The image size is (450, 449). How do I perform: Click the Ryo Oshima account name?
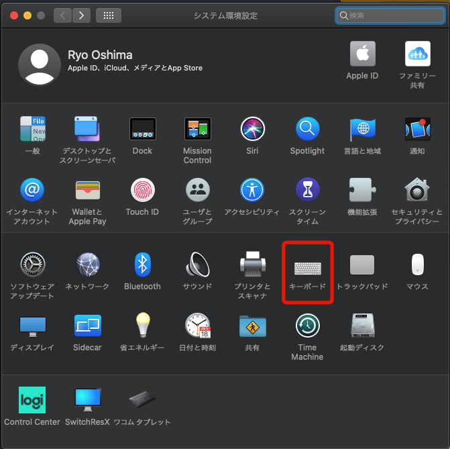pos(100,55)
